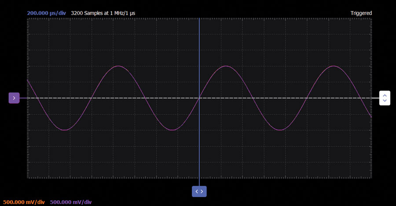Select the orange 500.000 mV/div channel scale

click(24, 202)
